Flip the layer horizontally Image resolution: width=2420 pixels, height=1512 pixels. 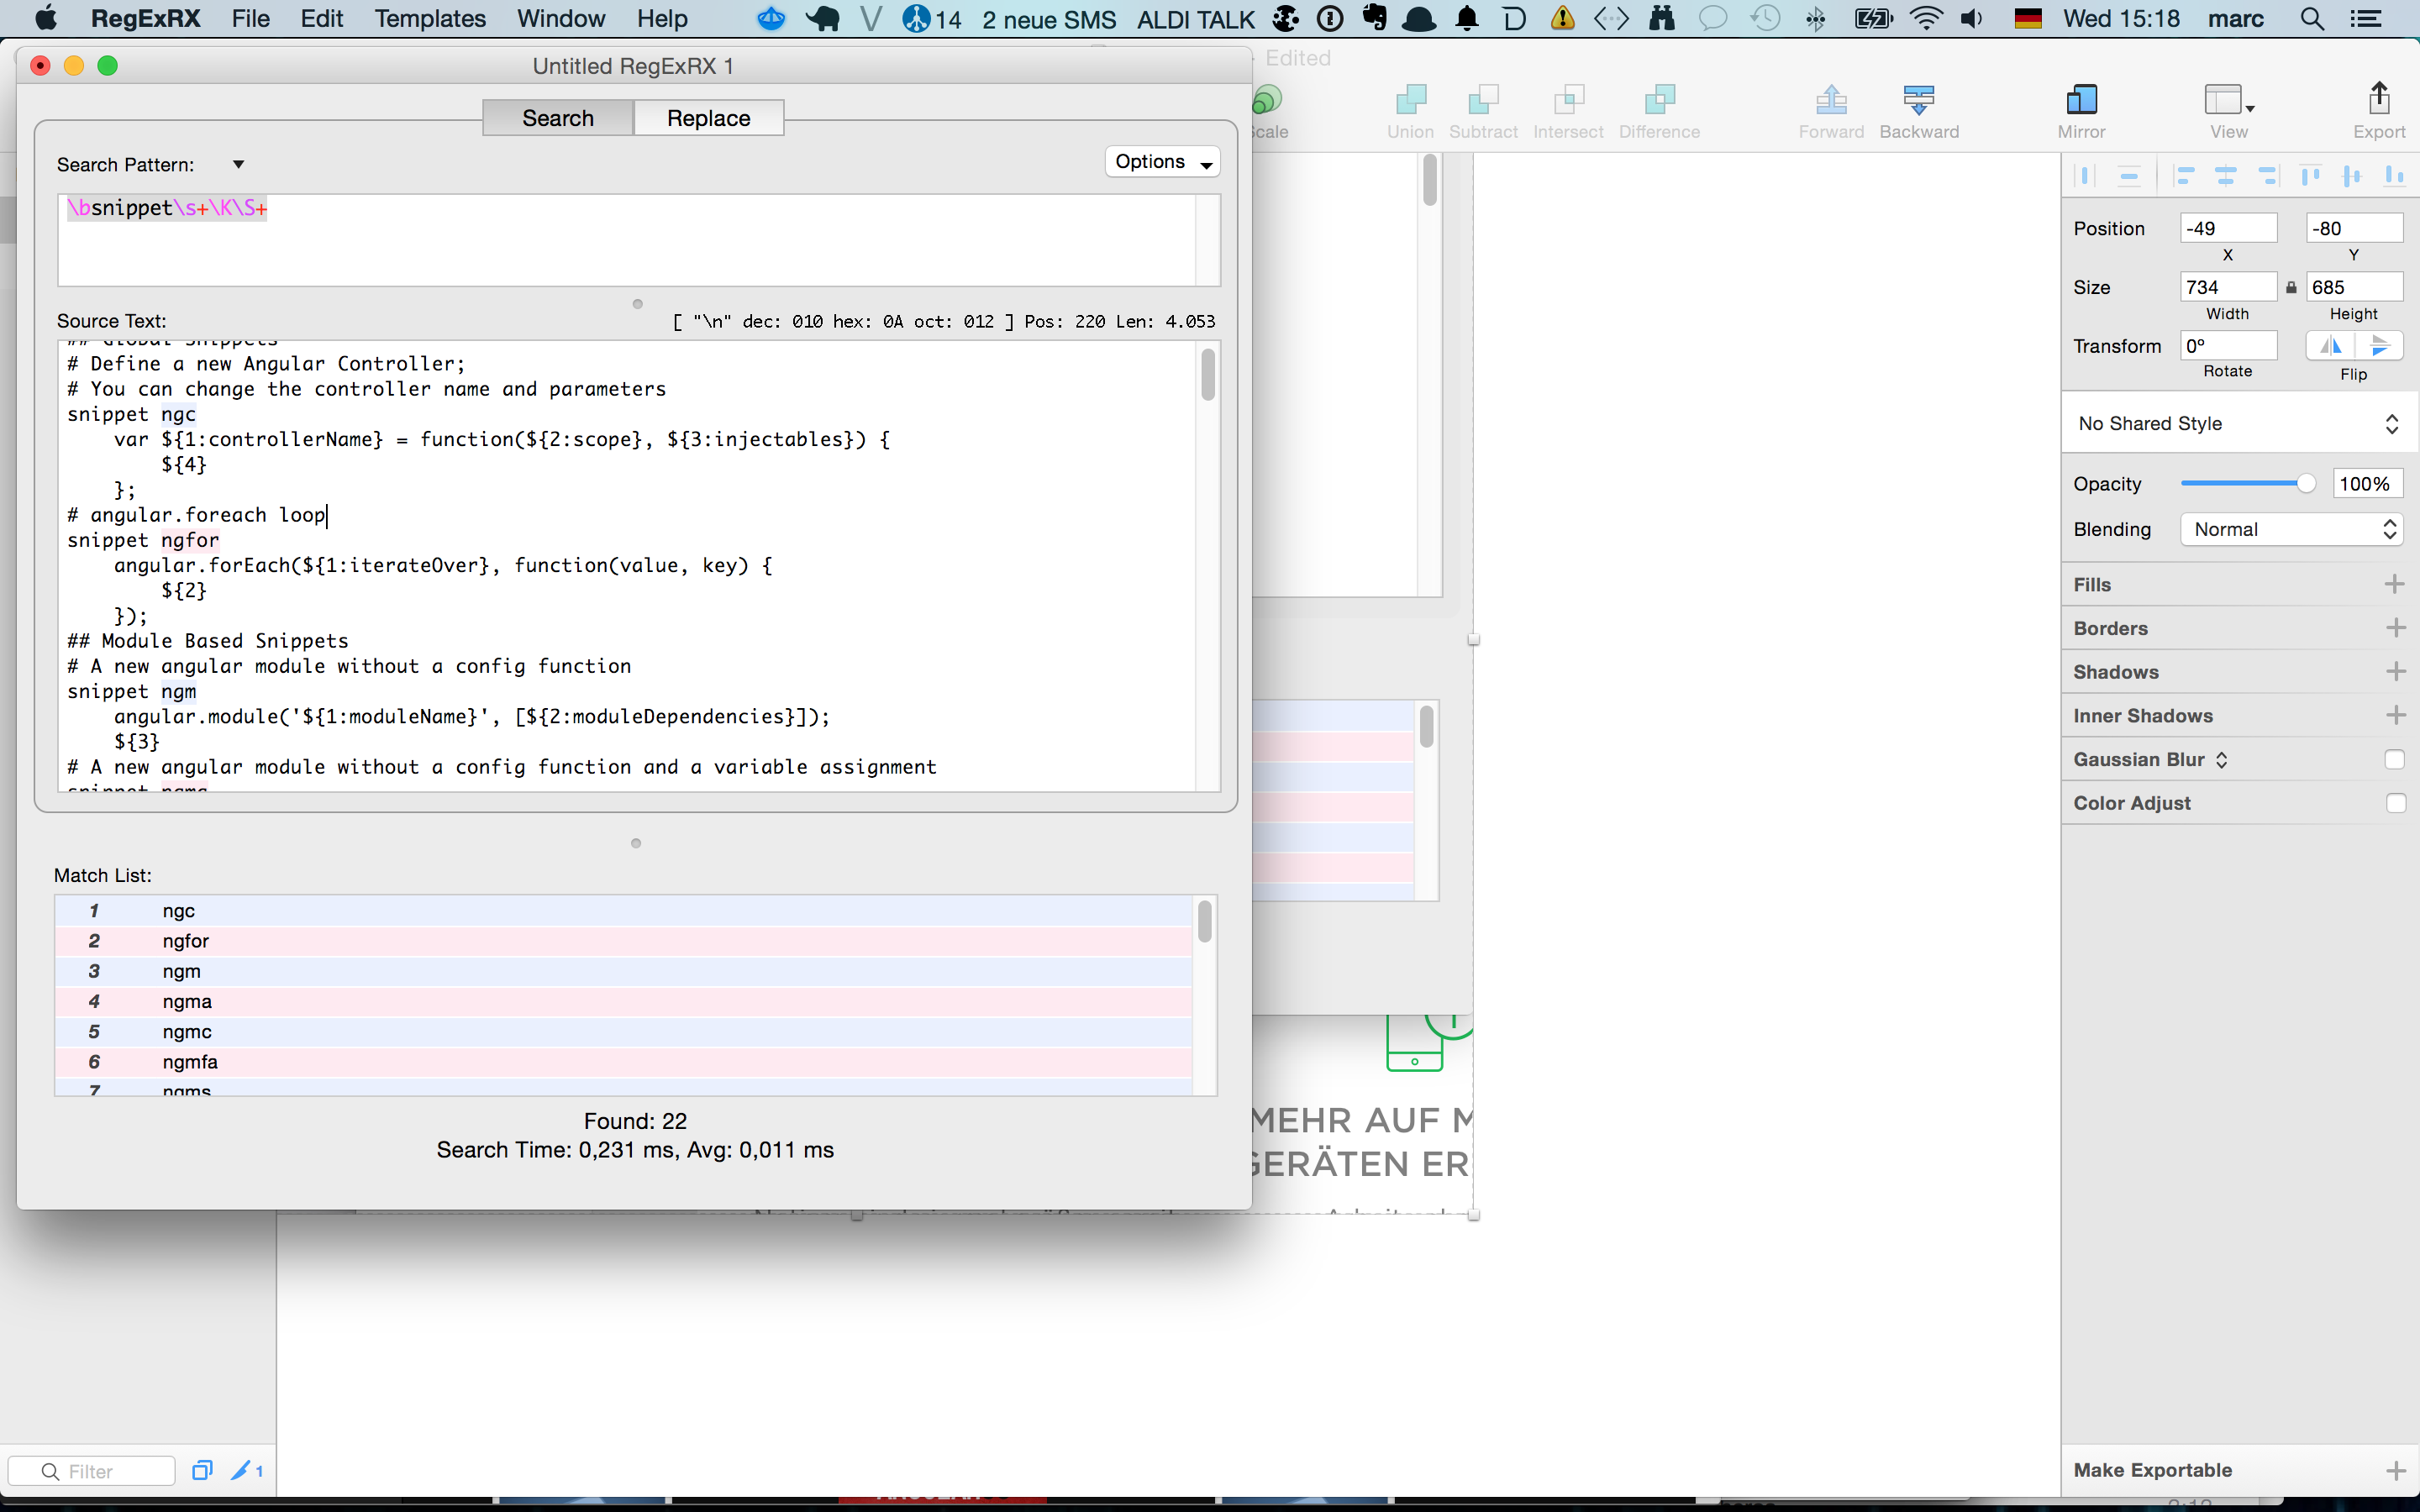tap(2330, 345)
